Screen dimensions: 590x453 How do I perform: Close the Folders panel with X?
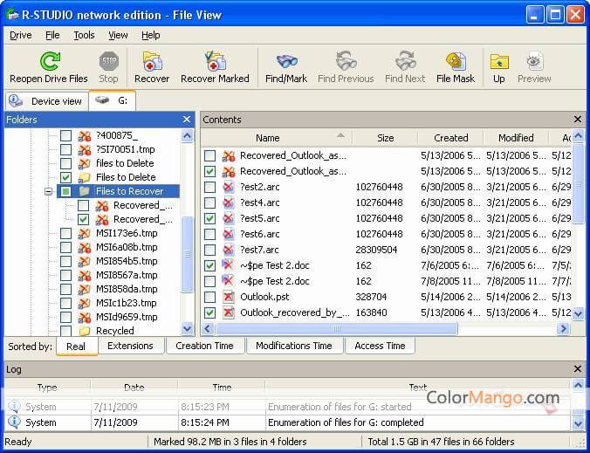187,120
